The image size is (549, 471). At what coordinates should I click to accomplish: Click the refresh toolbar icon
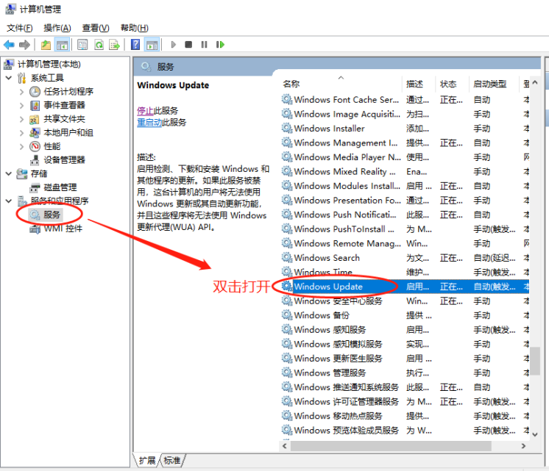point(99,45)
